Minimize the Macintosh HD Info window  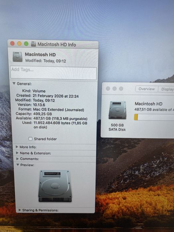(x=19, y=44)
